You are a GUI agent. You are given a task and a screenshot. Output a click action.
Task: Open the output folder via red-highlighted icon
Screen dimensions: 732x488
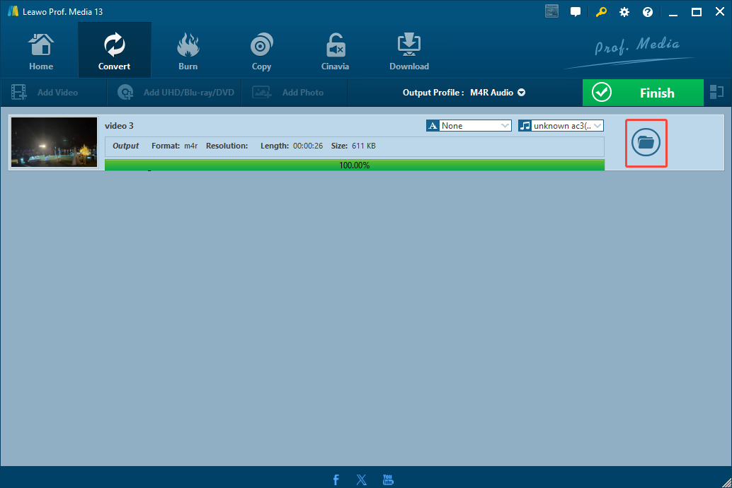coord(646,143)
